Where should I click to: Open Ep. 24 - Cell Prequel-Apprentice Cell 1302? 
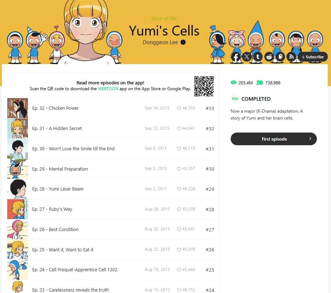click(110, 270)
